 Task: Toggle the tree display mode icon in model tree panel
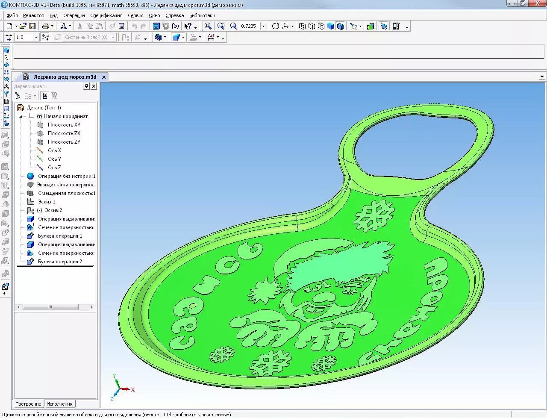coord(18,96)
